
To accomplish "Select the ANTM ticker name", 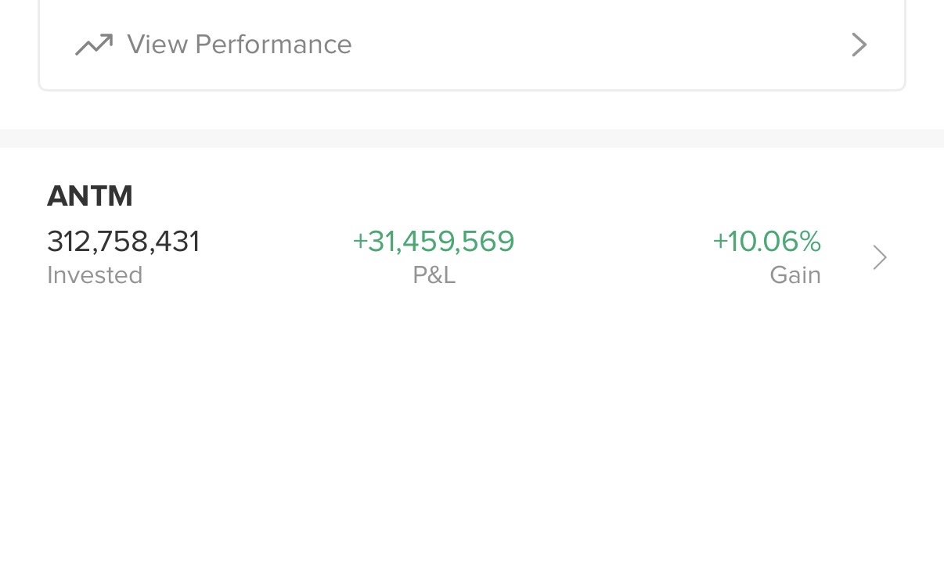I will pyautogui.click(x=90, y=196).
